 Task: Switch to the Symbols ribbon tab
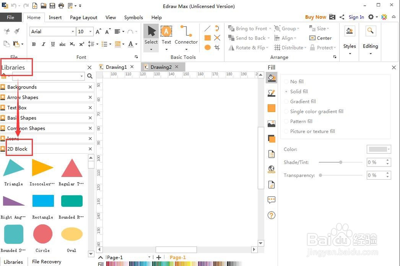[x=134, y=17]
